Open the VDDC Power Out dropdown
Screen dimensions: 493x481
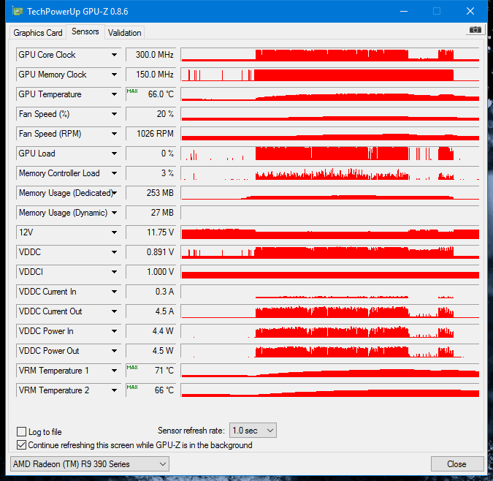point(114,351)
